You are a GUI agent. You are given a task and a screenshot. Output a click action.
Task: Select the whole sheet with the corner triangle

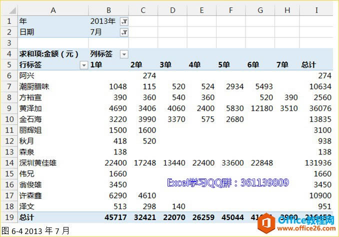pos(12,10)
